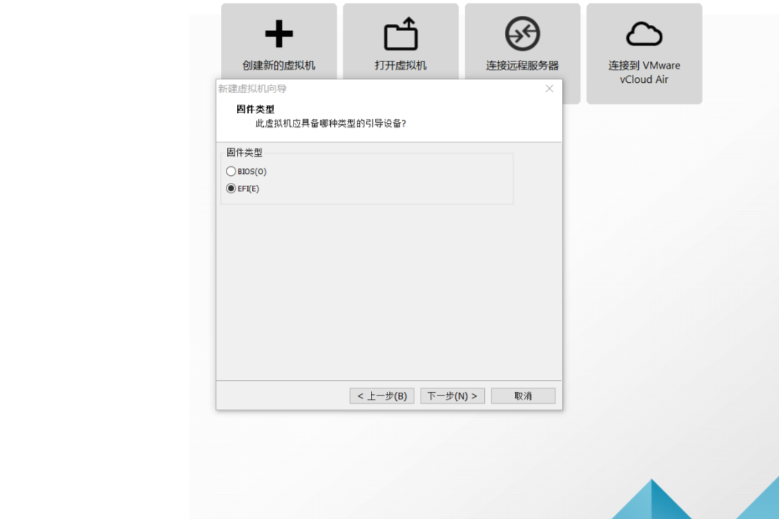779x519 pixels.
Task: Click the 连接远程服务器 tile label
Action: point(522,66)
